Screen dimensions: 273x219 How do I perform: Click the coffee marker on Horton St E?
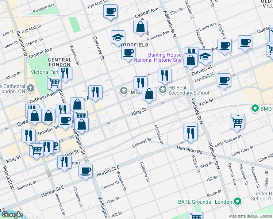(x=85, y=172)
